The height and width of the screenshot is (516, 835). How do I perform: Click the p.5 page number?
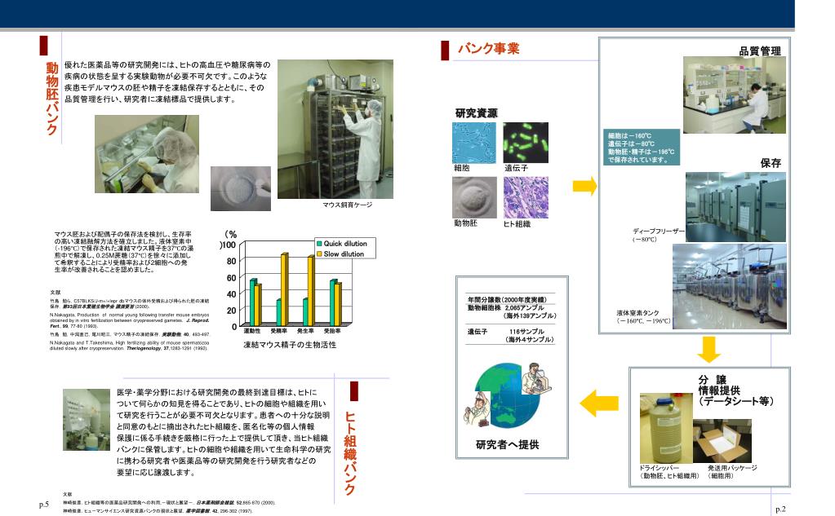coord(43,505)
